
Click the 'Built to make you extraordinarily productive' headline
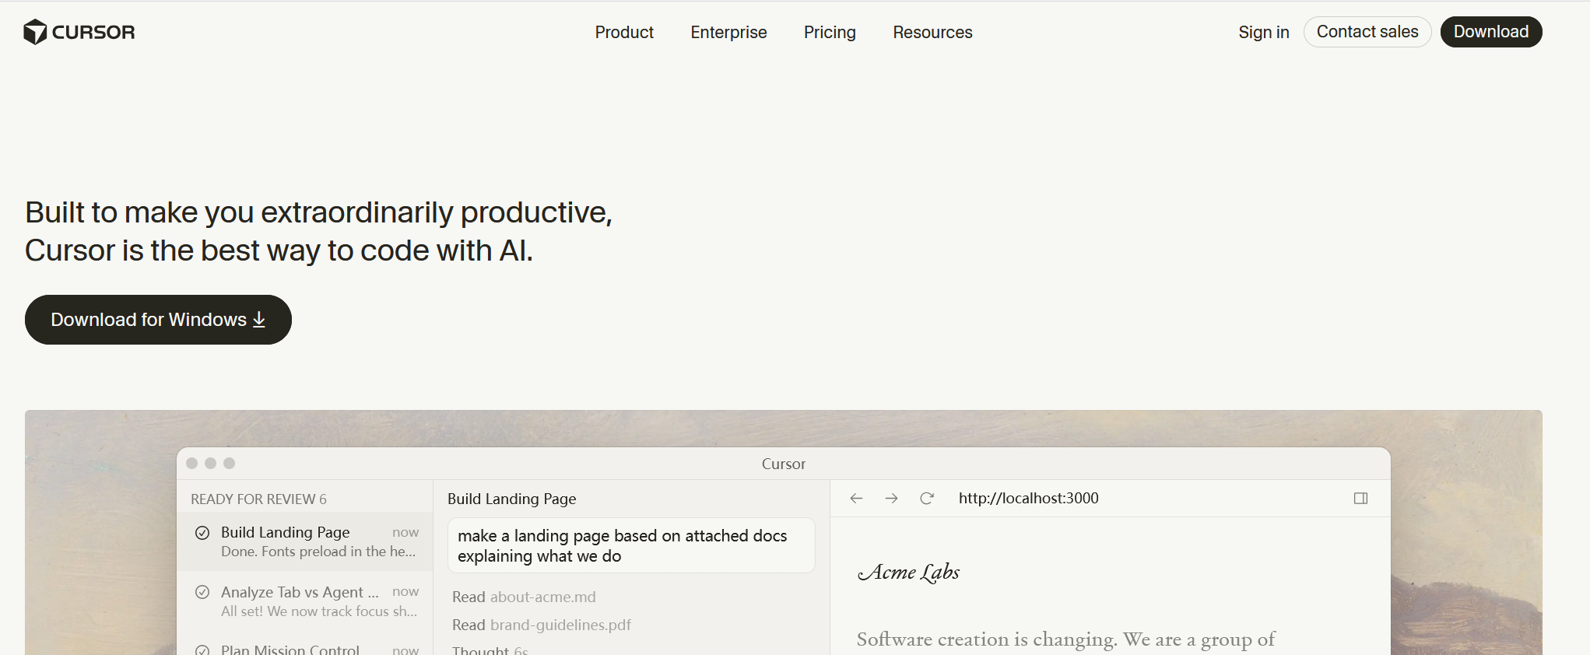click(319, 231)
